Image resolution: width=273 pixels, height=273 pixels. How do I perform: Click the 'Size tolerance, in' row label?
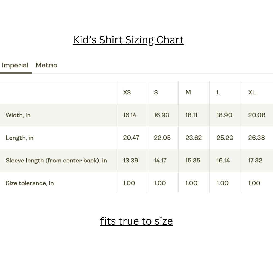coord(29,183)
